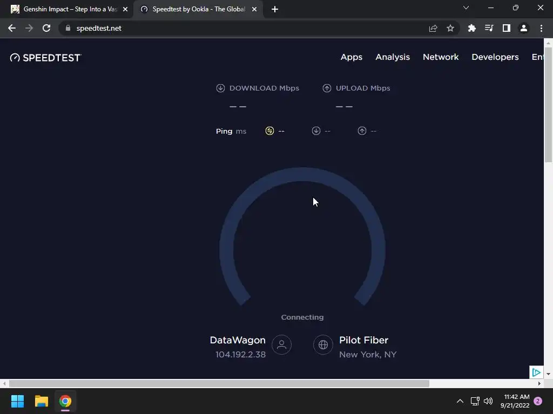Open the network tray icon
This screenshot has width=553, height=414.
(x=475, y=401)
